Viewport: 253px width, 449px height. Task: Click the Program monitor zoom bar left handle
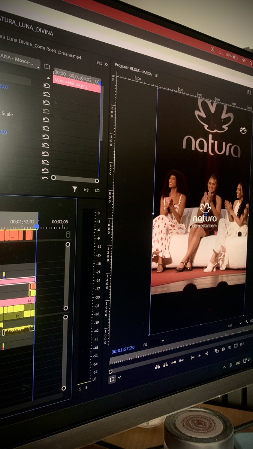tap(110, 372)
